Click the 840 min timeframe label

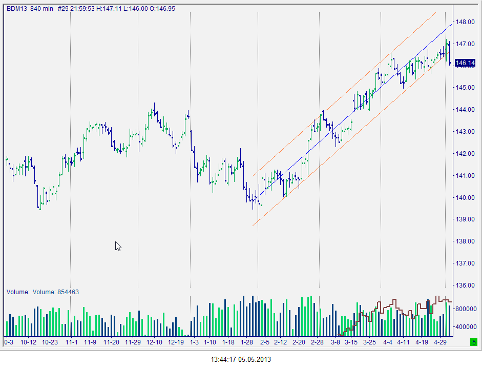(x=41, y=9)
